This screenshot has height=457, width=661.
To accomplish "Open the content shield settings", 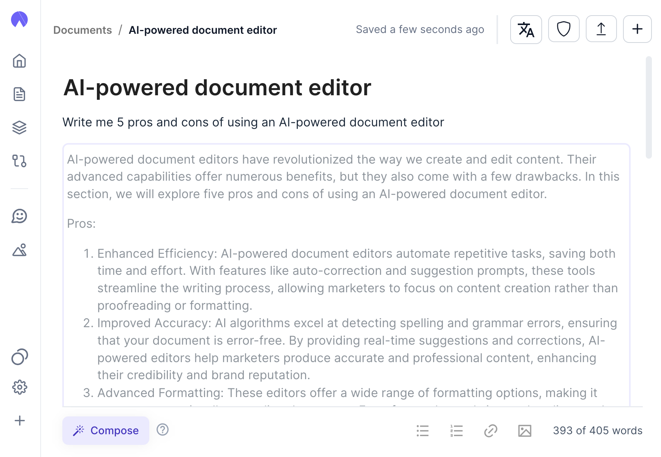I will [x=564, y=29].
